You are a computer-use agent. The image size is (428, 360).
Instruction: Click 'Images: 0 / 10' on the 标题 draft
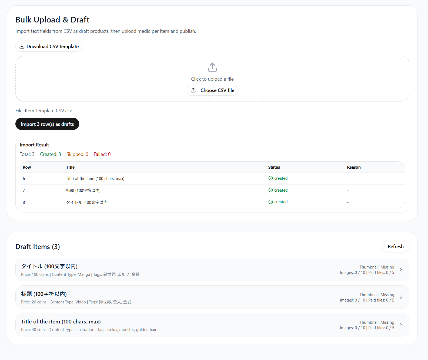click(352, 300)
